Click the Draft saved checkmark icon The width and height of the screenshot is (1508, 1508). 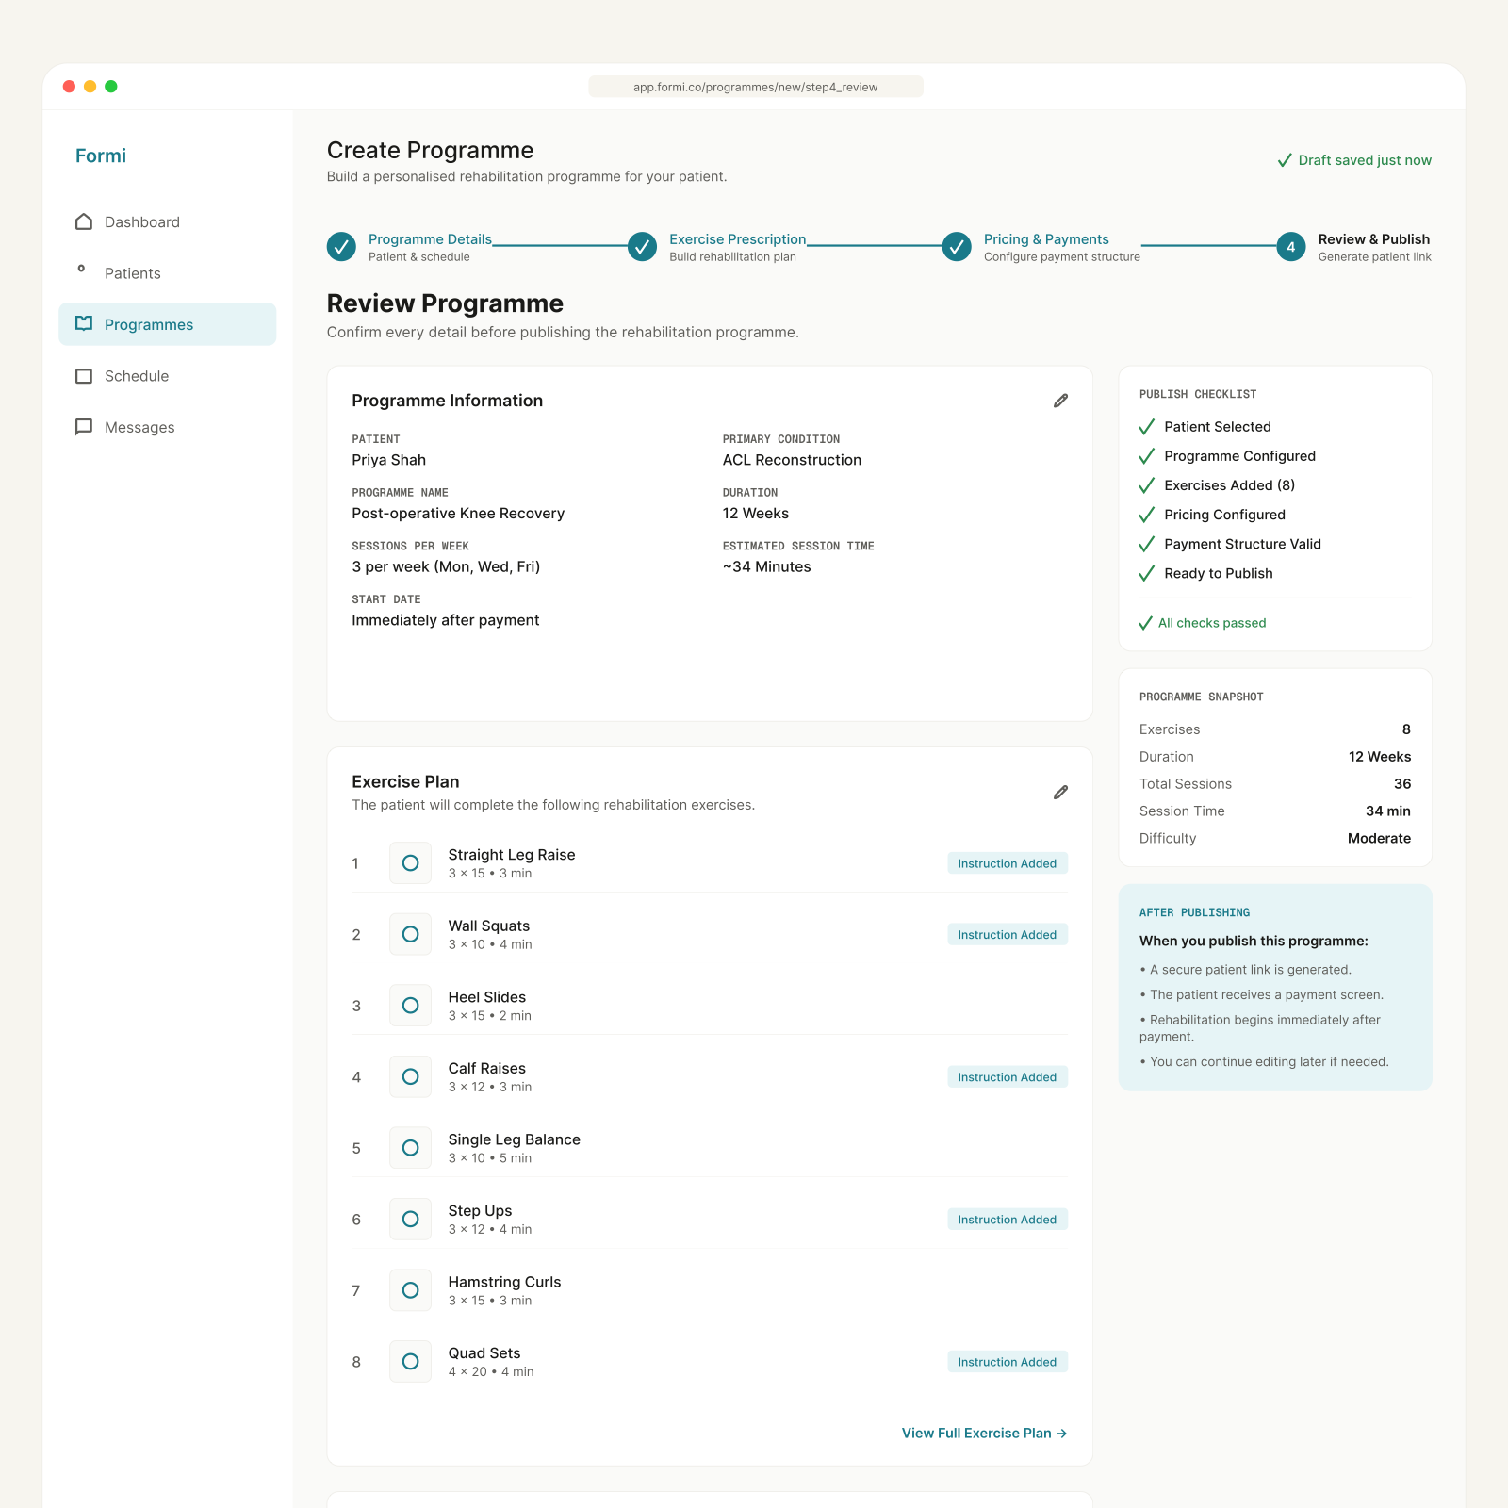(x=1285, y=160)
